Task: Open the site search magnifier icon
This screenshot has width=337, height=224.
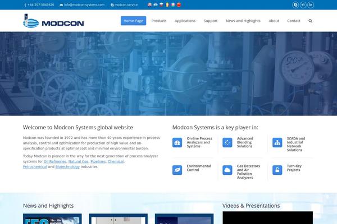Action: pos(311,21)
